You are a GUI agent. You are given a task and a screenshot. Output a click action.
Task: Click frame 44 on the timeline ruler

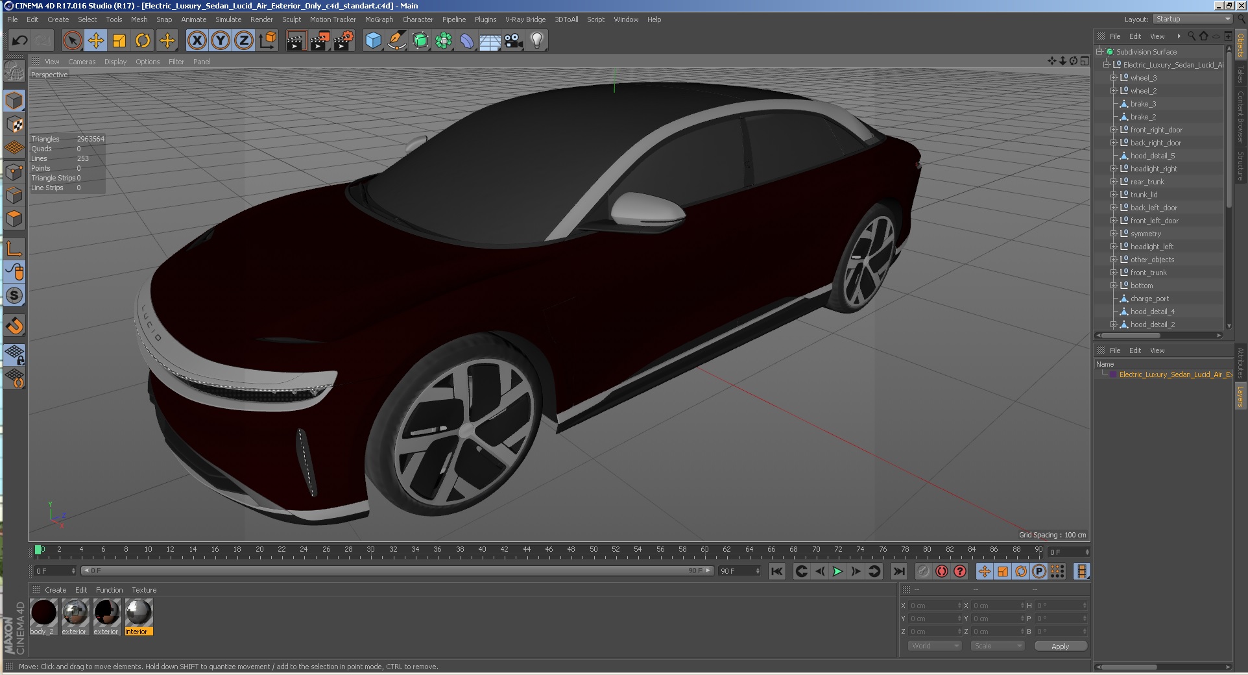[527, 550]
